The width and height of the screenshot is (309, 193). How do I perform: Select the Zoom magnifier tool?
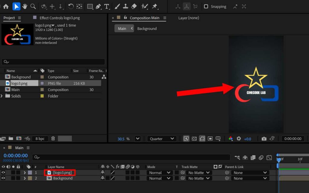[x=33, y=7]
